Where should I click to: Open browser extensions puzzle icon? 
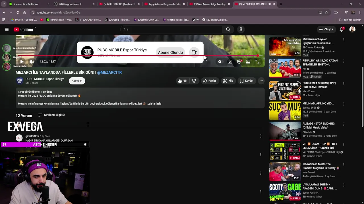(x=336, y=12)
